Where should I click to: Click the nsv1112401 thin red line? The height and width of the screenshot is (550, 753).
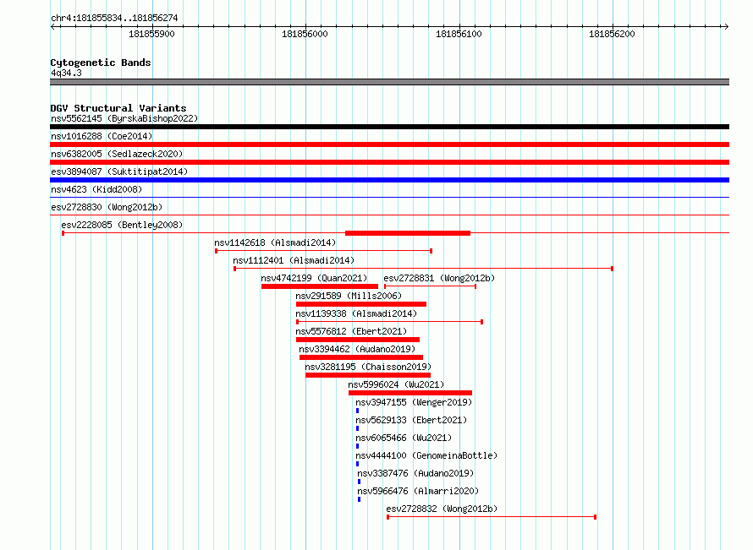click(423, 269)
